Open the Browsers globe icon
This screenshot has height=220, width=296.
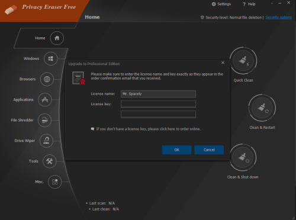point(47,79)
